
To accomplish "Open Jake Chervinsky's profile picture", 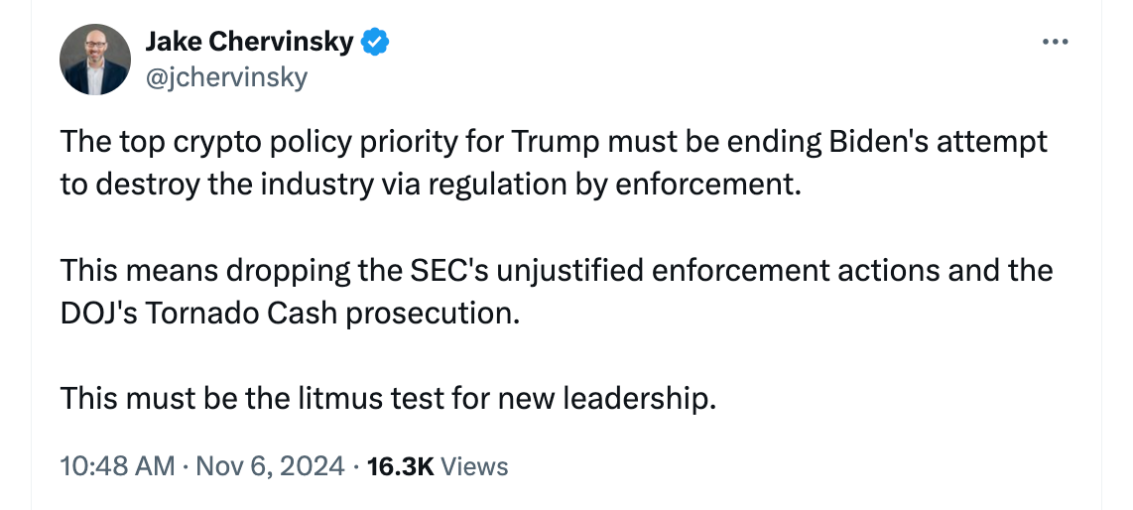I will (94, 60).
